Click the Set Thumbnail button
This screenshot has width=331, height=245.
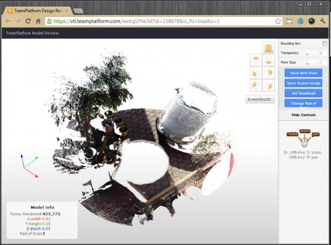pos(303,93)
